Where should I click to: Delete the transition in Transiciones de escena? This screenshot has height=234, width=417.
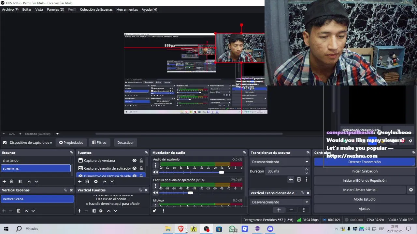(x=299, y=179)
